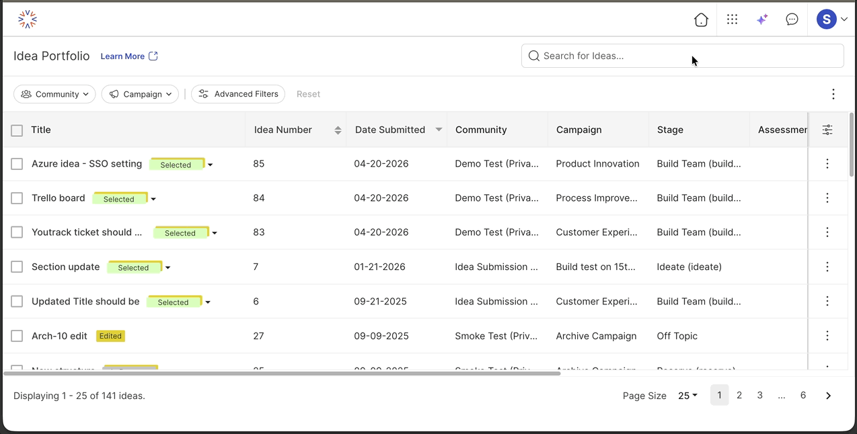Open row actions for Azure idea - SSO setting
Image resolution: width=857 pixels, height=434 pixels.
point(827,163)
